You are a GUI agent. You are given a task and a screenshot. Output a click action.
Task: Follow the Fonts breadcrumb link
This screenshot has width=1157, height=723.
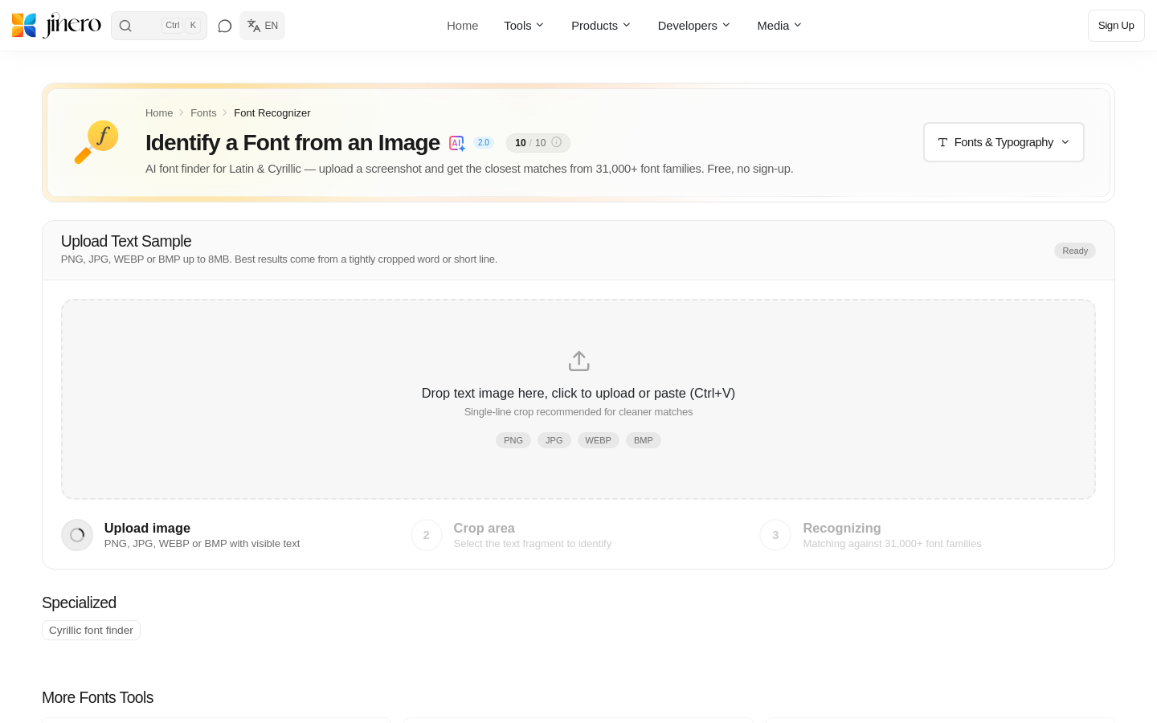203,113
